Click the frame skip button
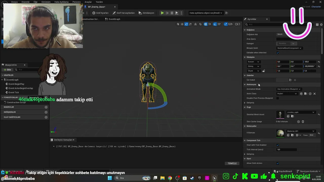324x182 pixels. point(167,13)
